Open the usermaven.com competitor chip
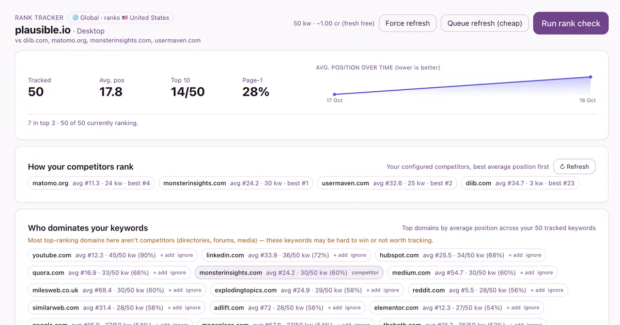The width and height of the screenshot is (620, 325). click(387, 183)
